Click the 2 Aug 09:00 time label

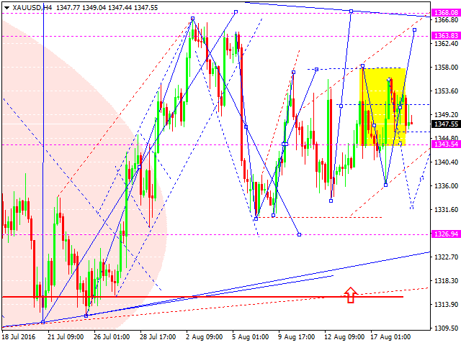(204, 337)
